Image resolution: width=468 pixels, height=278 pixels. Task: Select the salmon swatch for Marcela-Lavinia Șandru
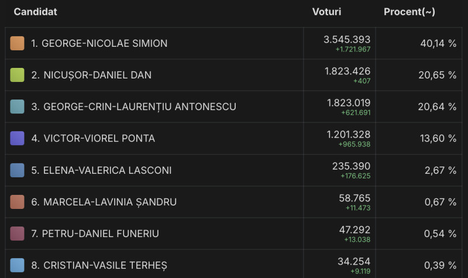point(18,202)
